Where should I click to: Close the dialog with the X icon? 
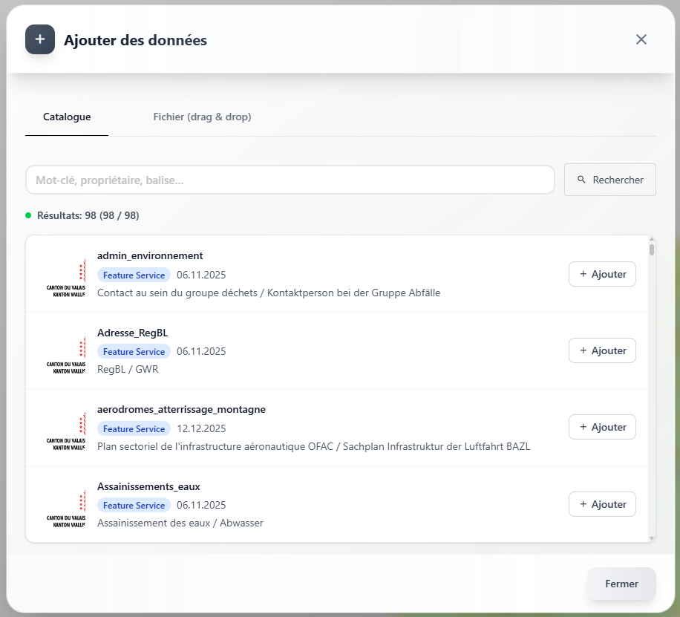(641, 39)
